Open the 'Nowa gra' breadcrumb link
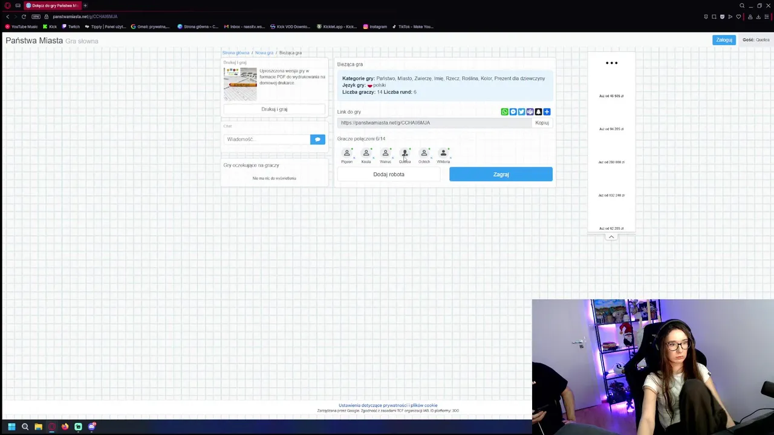Viewport: 774px width, 435px height. [x=264, y=53]
